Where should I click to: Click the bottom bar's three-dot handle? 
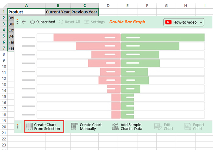17,126
